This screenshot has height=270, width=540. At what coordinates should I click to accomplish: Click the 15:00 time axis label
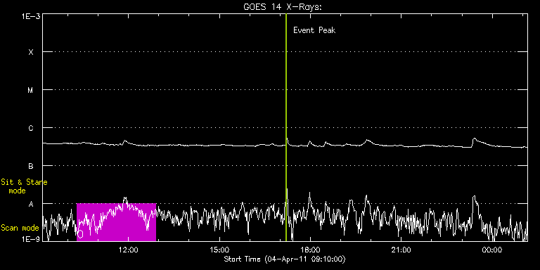pyautogui.click(x=219, y=250)
